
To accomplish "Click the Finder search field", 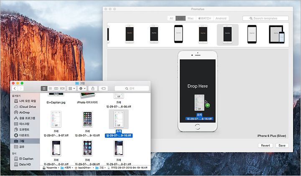I will [132, 88].
